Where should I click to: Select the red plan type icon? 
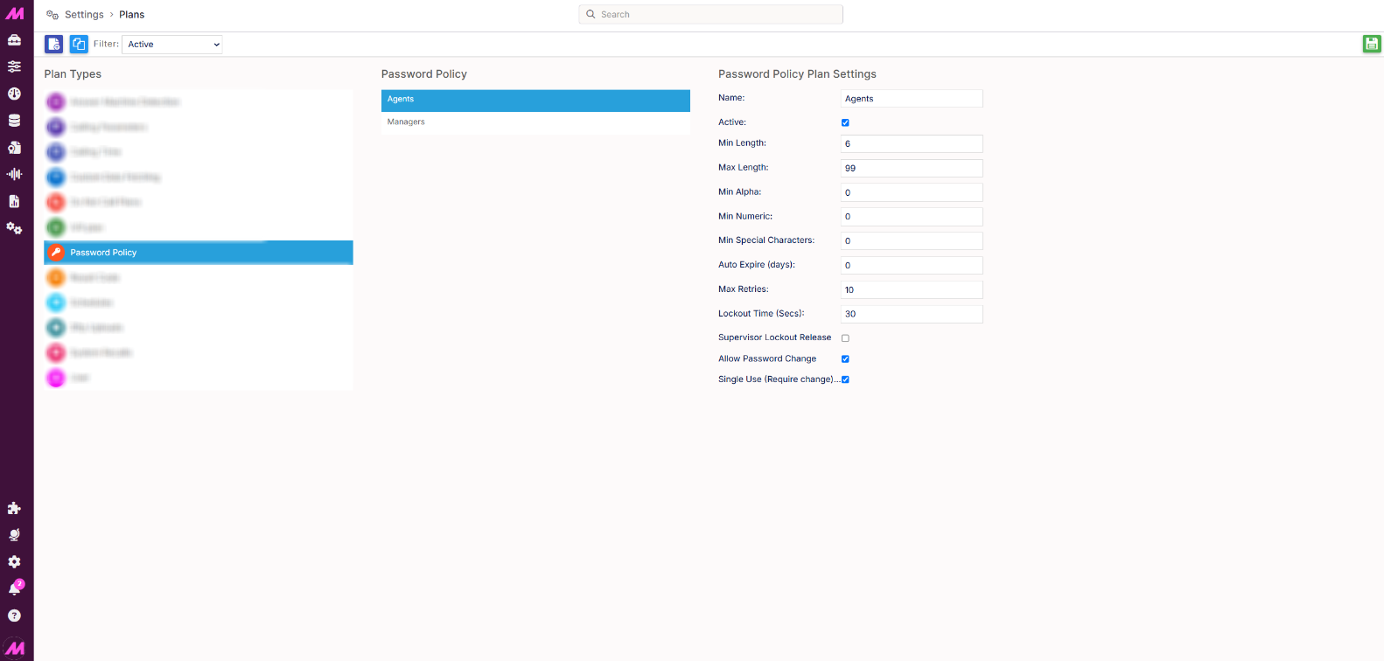point(56,202)
